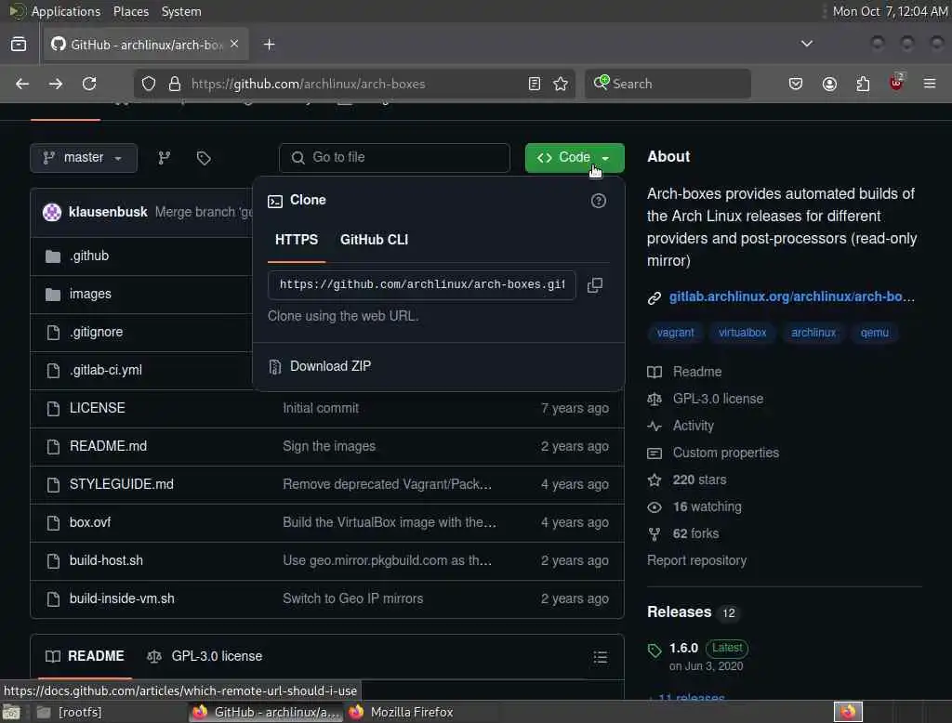952x723 pixels.
Task: Open the Firefox View icon
Action: (x=19, y=45)
